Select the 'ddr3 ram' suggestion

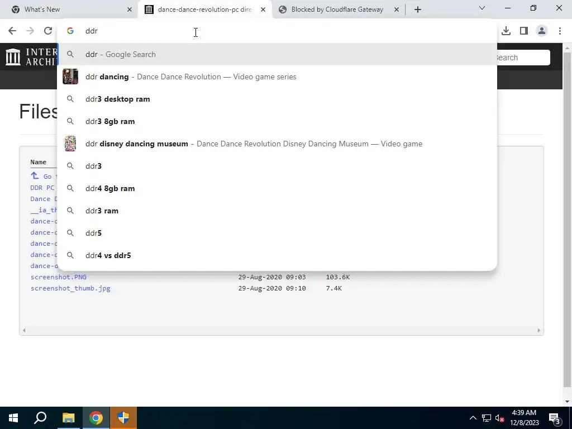277,211
